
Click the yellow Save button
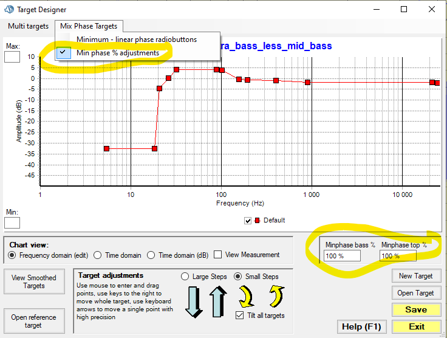point(416,309)
